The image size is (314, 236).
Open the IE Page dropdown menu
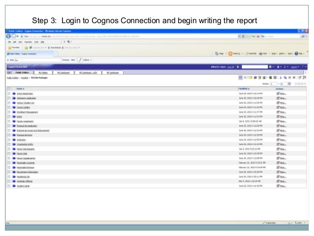(x=274, y=54)
